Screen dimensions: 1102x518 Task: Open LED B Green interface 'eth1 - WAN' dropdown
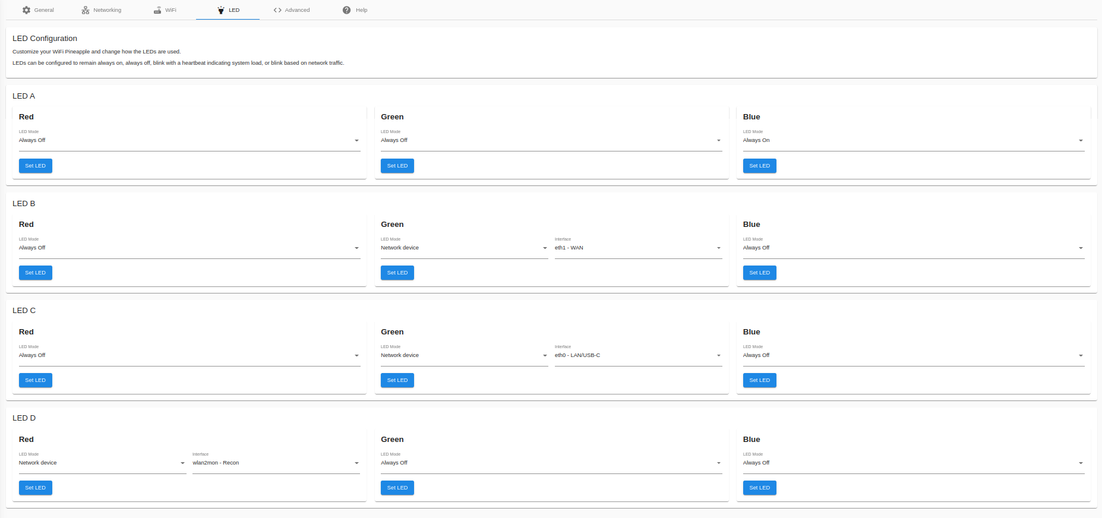click(x=638, y=248)
